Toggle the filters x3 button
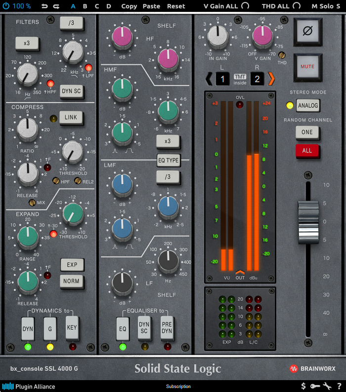The image size is (346, 392). coord(27,43)
